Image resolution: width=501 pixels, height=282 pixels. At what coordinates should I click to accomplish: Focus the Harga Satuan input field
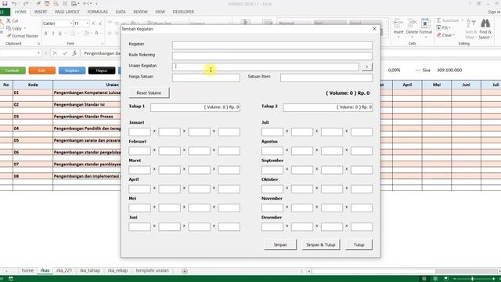pyautogui.click(x=206, y=78)
